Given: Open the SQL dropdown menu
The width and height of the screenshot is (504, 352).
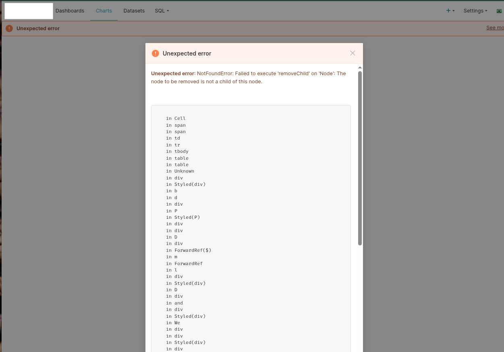Looking at the screenshot, I should click(x=162, y=11).
